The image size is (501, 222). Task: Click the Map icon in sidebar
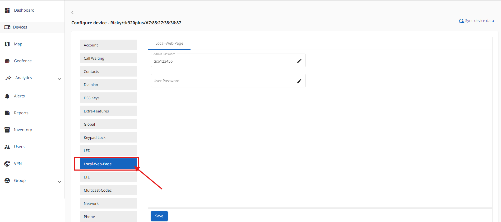[7, 44]
